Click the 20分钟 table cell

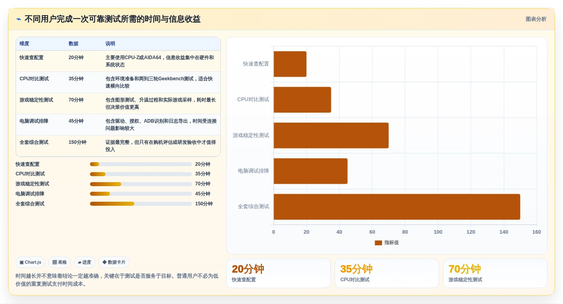tap(76, 58)
